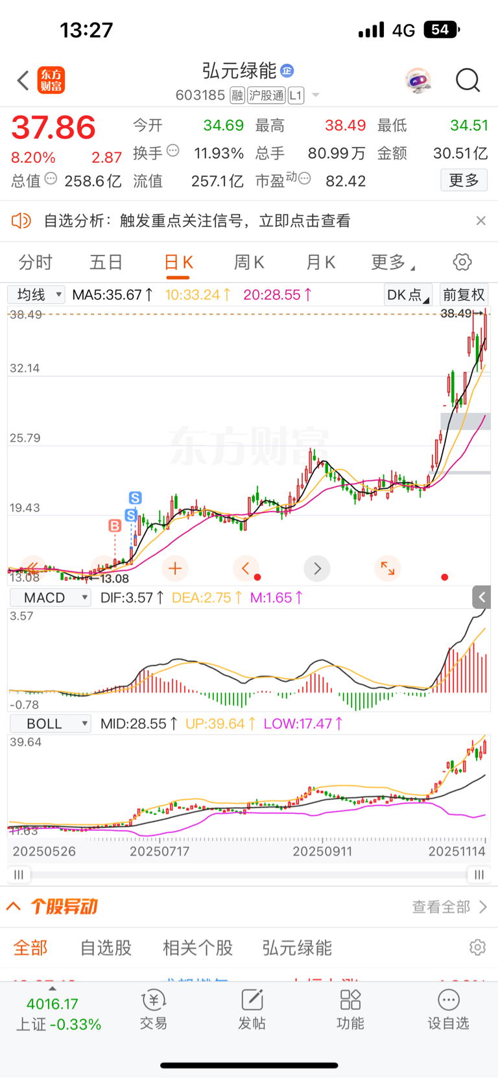Open the robot assistant avatar
The width and height of the screenshot is (498, 1078).
[418, 80]
